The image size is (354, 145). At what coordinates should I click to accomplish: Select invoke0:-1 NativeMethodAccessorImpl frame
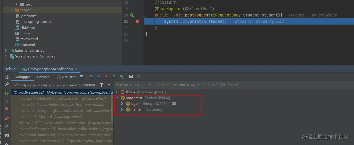(62, 98)
